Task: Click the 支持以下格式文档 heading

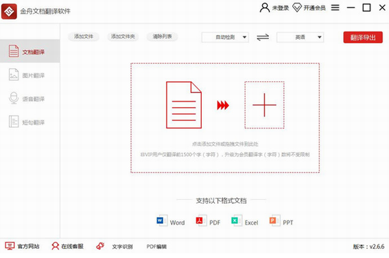Action: click(x=222, y=201)
